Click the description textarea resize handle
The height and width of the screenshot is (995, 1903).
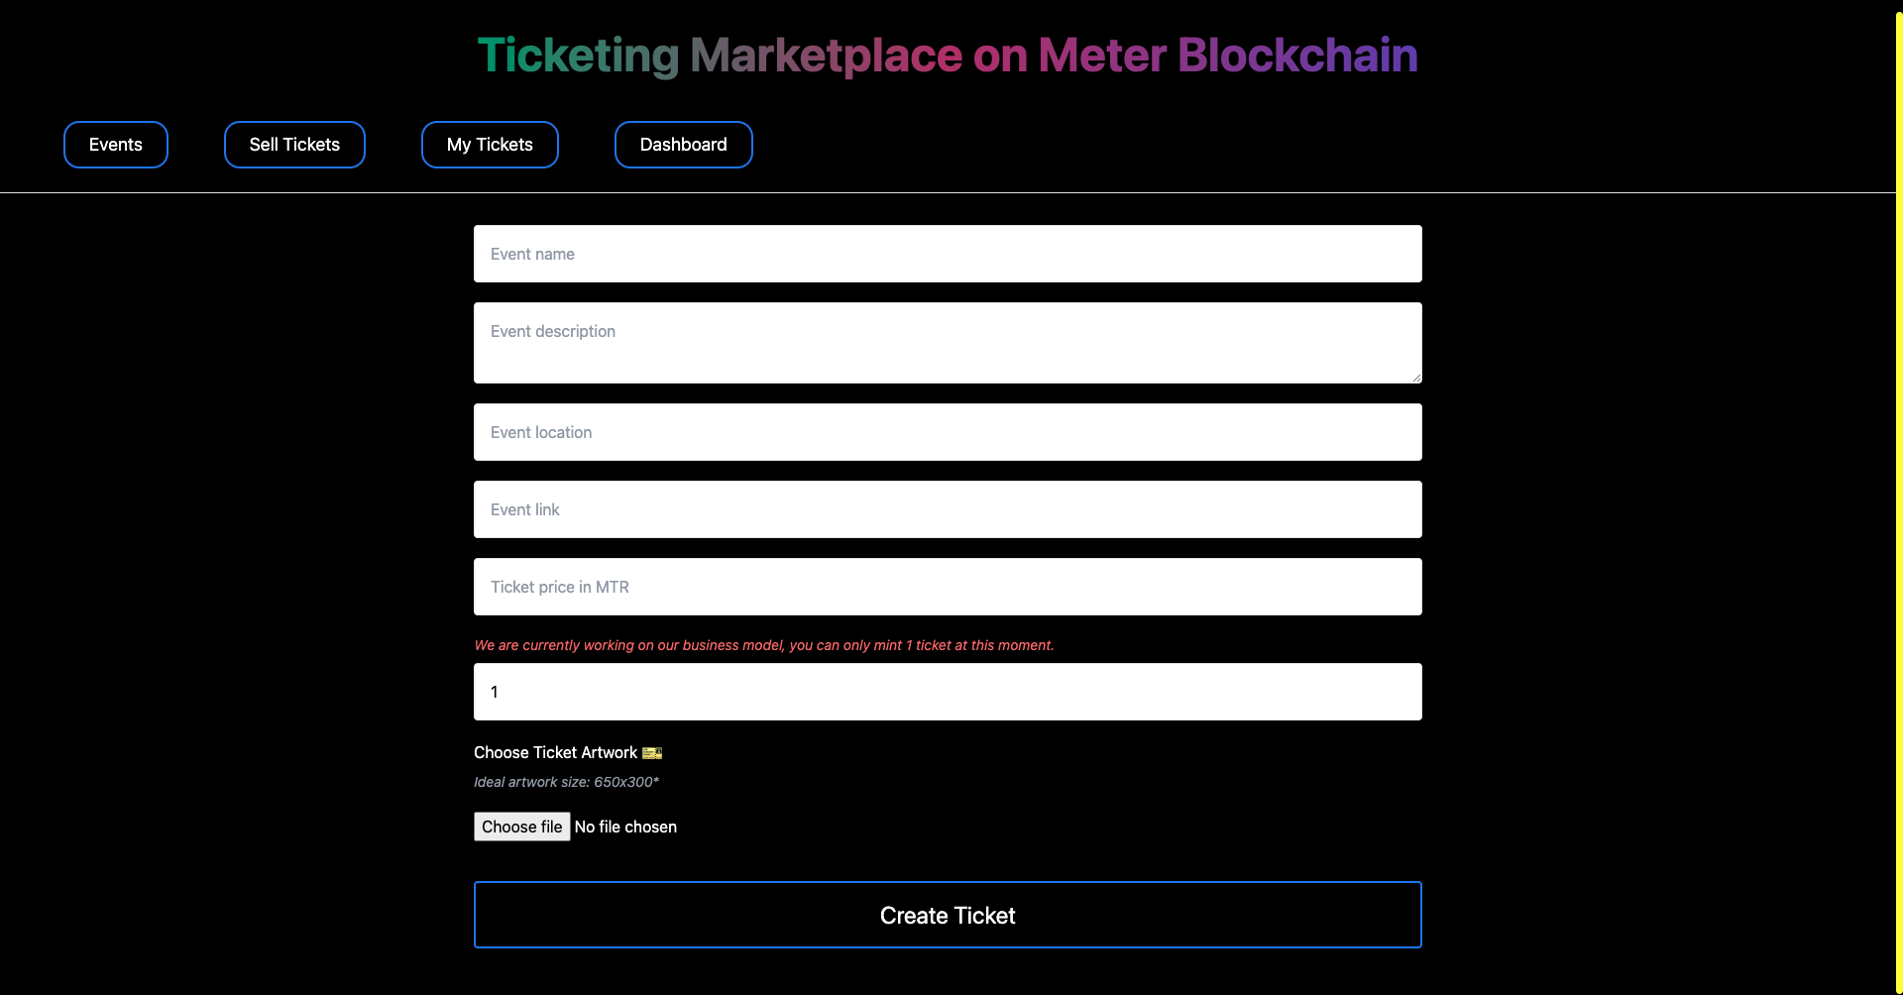1416,378
